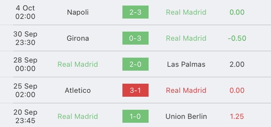Select the Las Palmas team name
This screenshot has width=271, height=127.
tap(186, 64)
